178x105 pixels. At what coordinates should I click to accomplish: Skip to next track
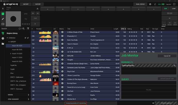[x=38, y=13]
